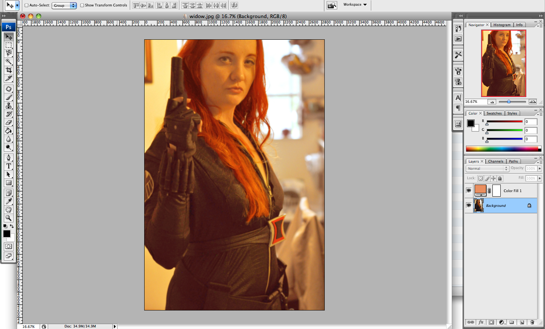Open the History panel icon
This screenshot has width=545, height=329.
pos(458,28)
